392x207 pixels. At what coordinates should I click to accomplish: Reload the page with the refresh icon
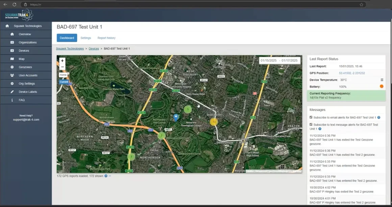(x=15, y=4)
